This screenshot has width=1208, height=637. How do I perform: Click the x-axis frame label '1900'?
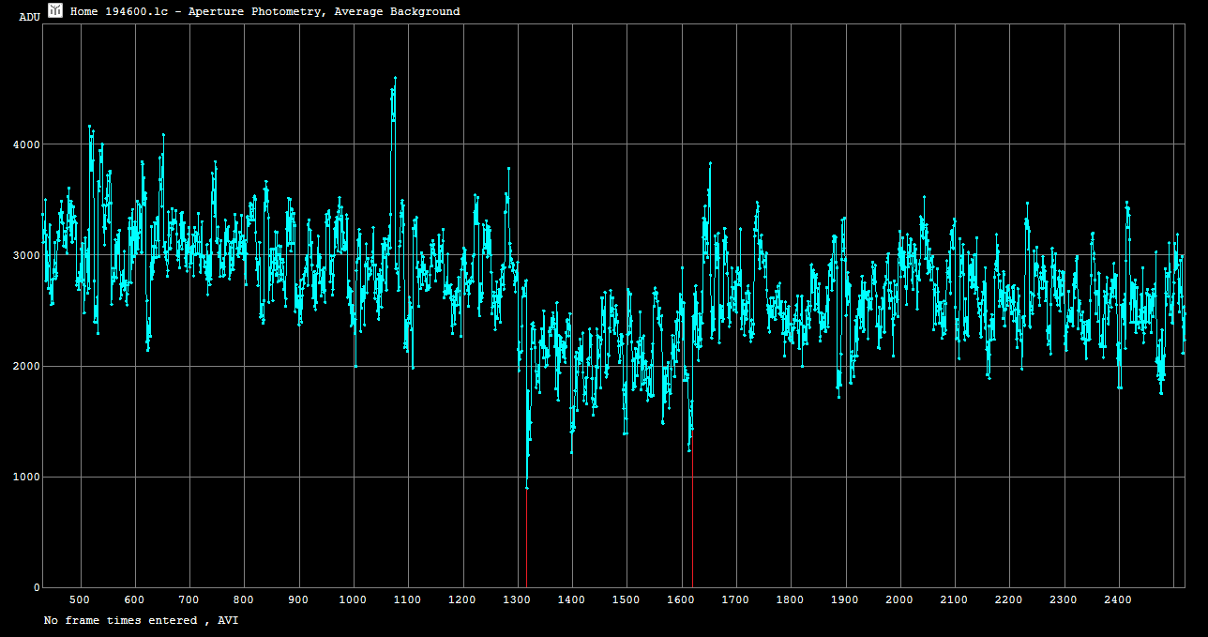click(x=845, y=599)
